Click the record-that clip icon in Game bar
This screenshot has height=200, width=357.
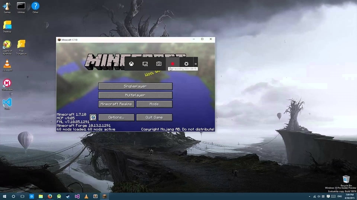(145, 64)
